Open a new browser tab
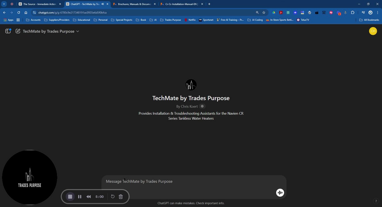Viewport: 382px width, 207px height. pos(209,4)
